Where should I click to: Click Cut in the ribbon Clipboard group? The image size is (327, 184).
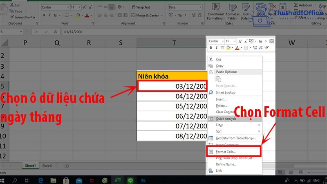pos(15,5)
